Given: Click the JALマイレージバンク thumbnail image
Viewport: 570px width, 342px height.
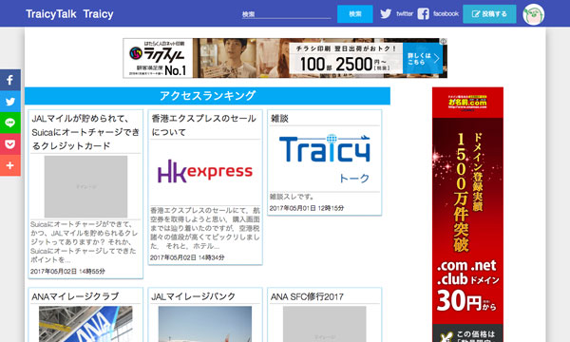Looking at the screenshot, I should tap(205, 324).
